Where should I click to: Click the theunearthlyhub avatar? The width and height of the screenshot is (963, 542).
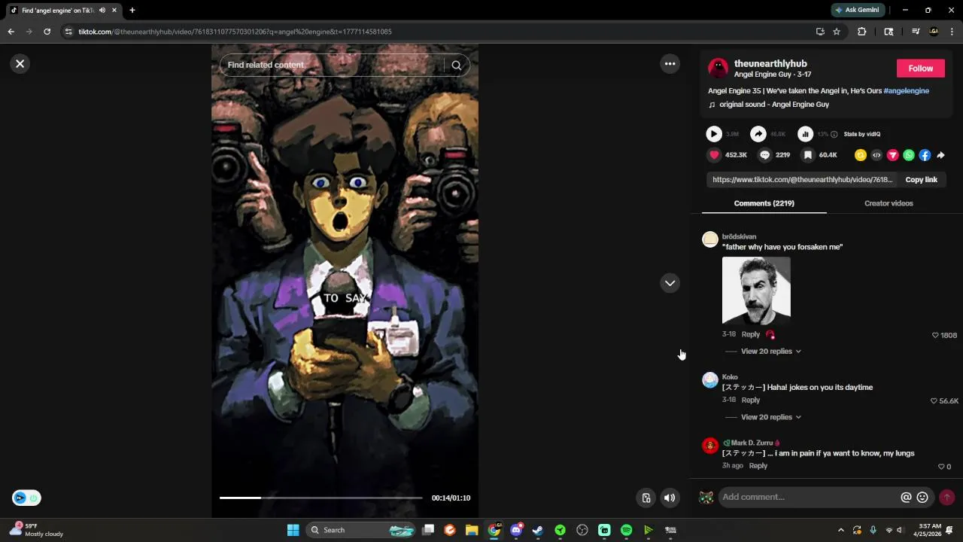[718, 69]
